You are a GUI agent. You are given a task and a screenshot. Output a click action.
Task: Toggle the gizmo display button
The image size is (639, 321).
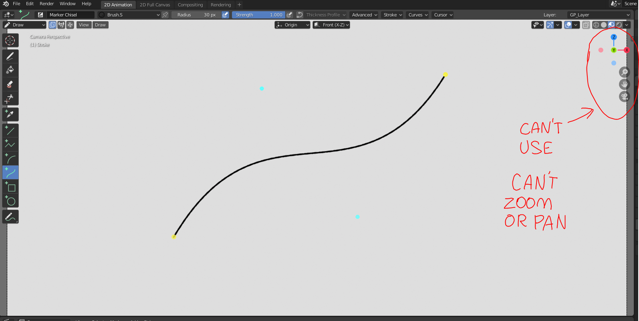click(x=550, y=25)
